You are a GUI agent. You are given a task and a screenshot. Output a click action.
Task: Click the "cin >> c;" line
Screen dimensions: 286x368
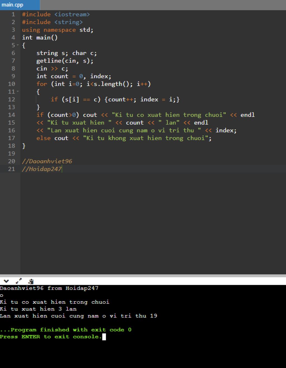click(x=52, y=68)
